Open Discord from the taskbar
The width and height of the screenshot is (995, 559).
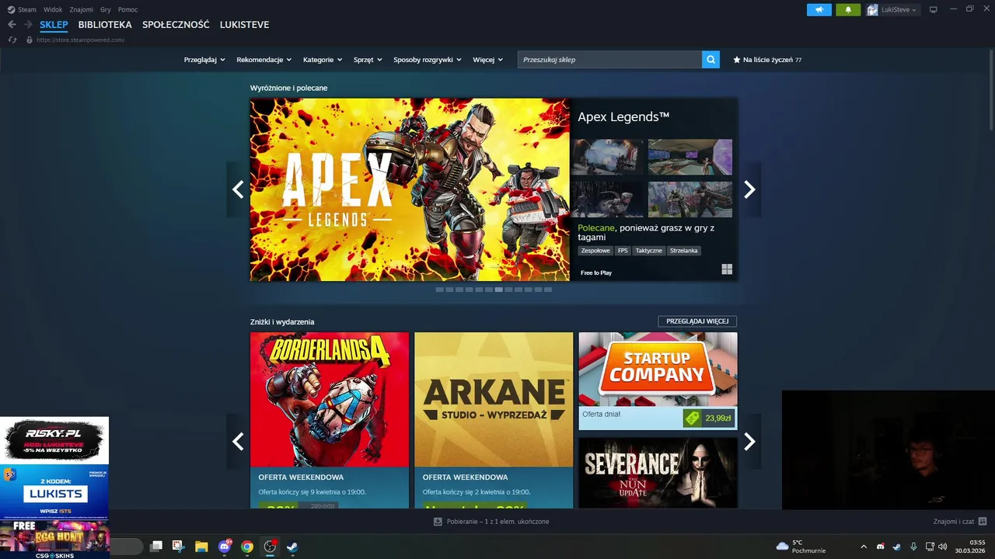[225, 547]
